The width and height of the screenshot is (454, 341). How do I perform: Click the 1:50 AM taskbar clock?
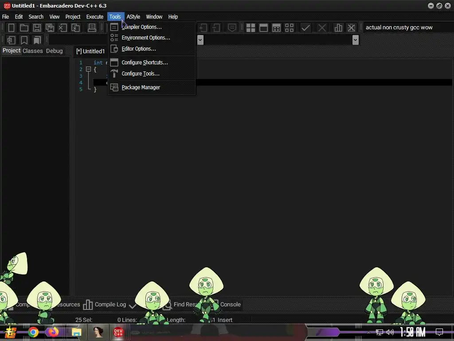413,332
